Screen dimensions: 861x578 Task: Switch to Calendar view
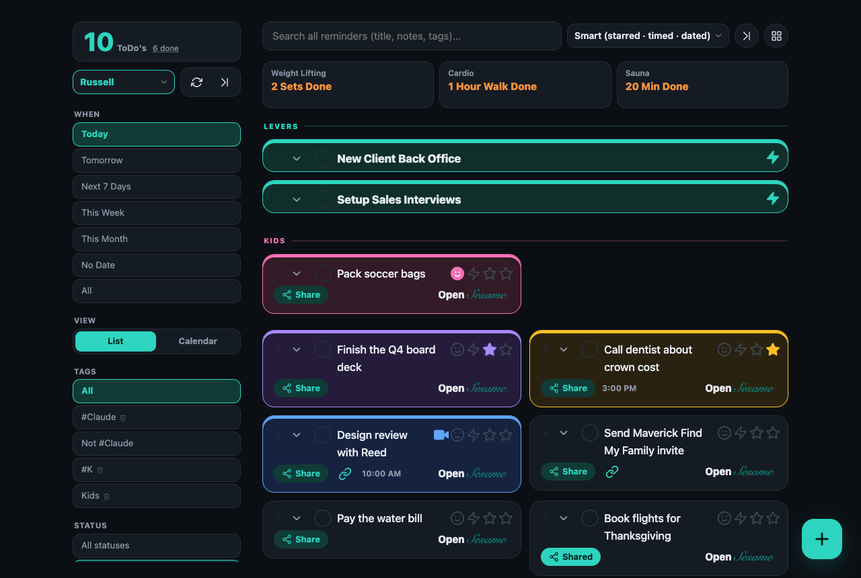[x=198, y=341]
